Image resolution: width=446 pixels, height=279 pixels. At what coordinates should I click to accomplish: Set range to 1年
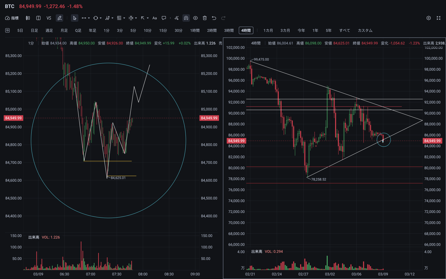(315, 30)
